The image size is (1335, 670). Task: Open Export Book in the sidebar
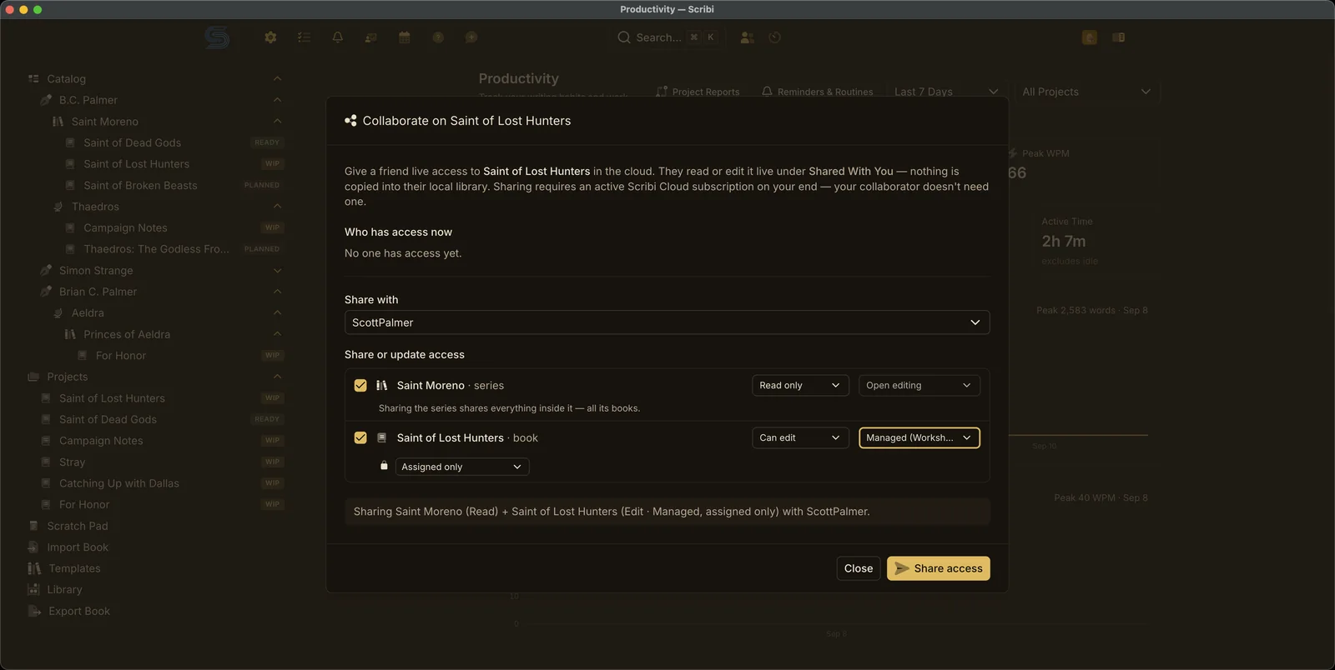pyautogui.click(x=79, y=611)
